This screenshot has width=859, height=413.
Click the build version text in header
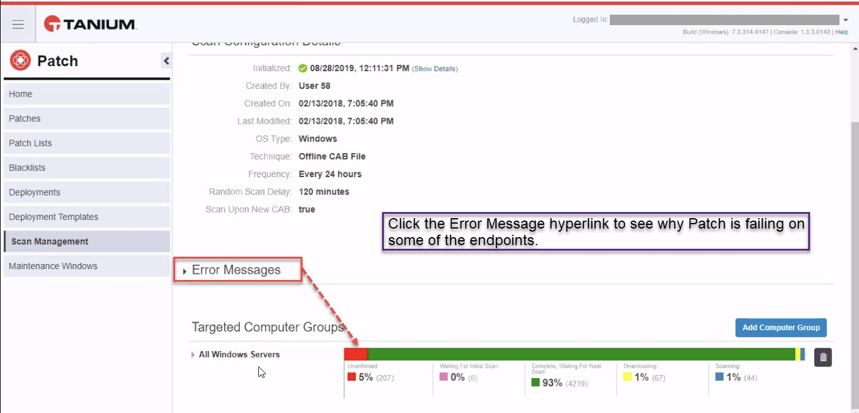(x=726, y=32)
